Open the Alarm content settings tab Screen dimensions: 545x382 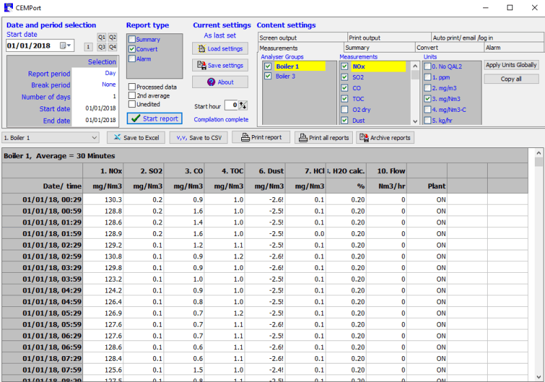pos(514,48)
